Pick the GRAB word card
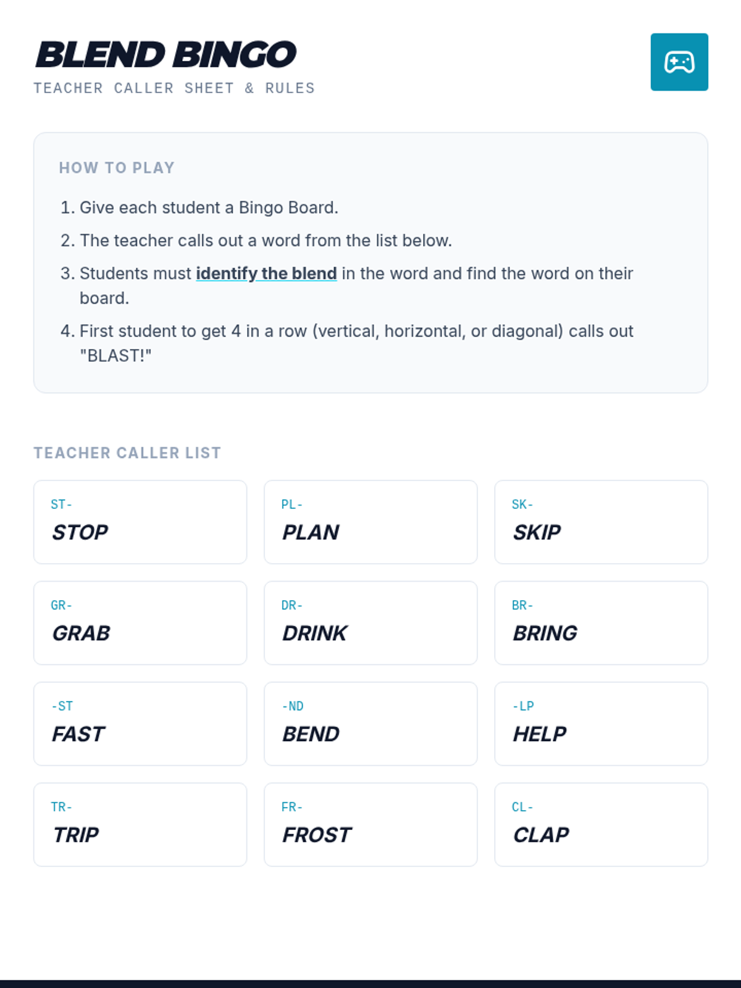741x988 pixels. tap(140, 623)
